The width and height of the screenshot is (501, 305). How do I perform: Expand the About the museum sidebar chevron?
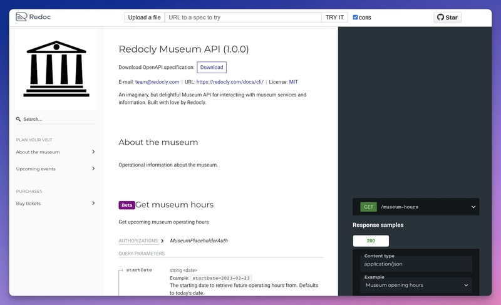point(93,152)
